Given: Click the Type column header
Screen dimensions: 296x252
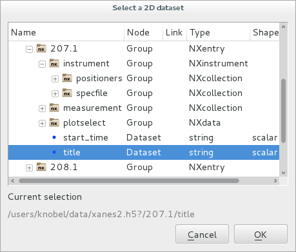Looking at the screenshot, I should point(218,32).
